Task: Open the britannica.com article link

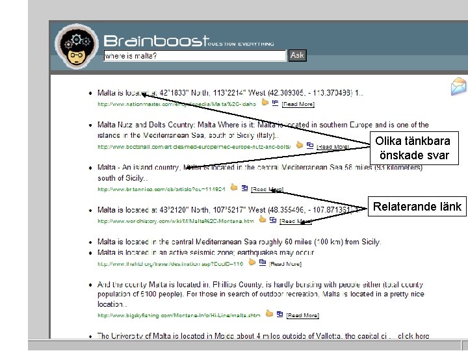Action: coord(161,189)
